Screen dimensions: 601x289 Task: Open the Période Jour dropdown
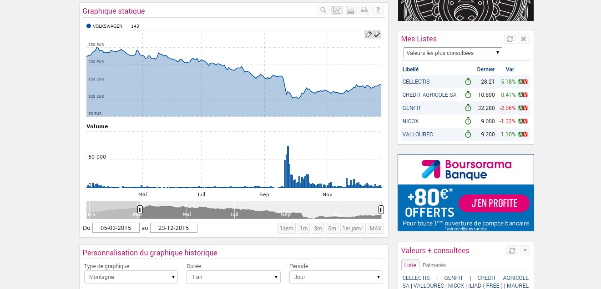coord(336,277)
